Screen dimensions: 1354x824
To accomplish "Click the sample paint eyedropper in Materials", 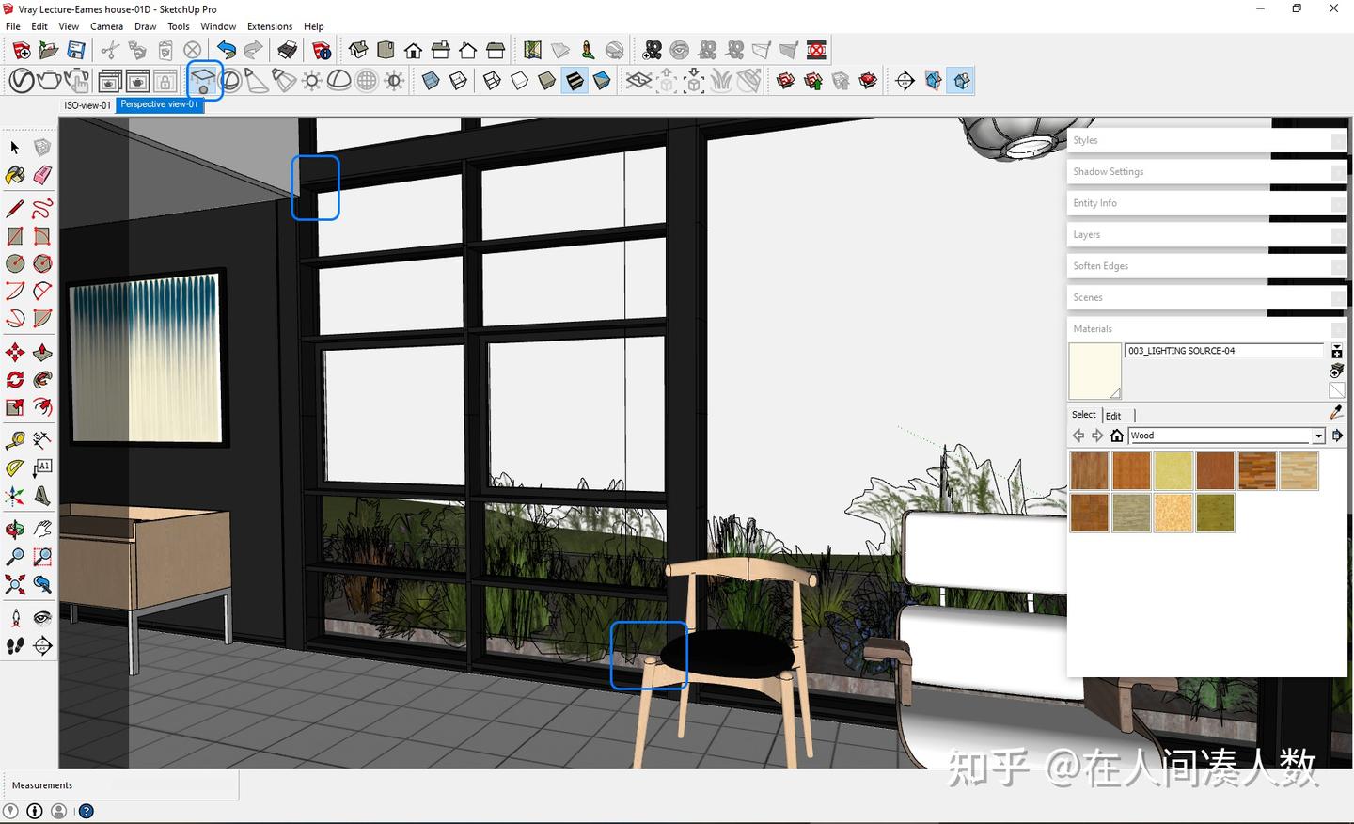I will (1336, 412).
